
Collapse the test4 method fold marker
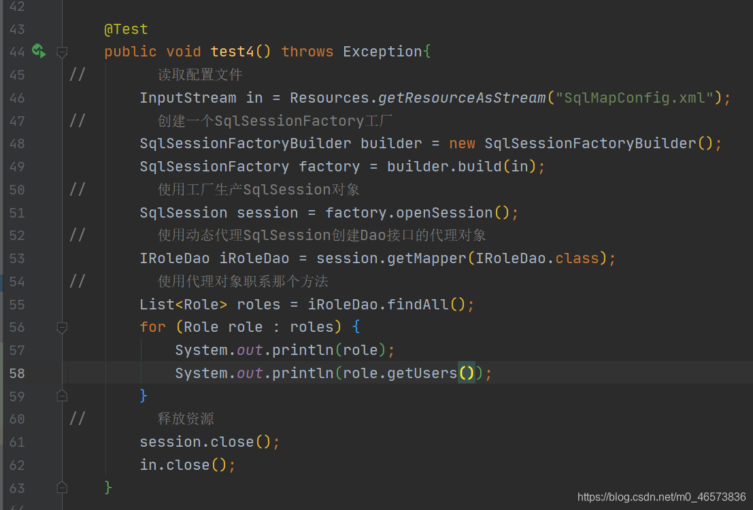pos(62,52)
